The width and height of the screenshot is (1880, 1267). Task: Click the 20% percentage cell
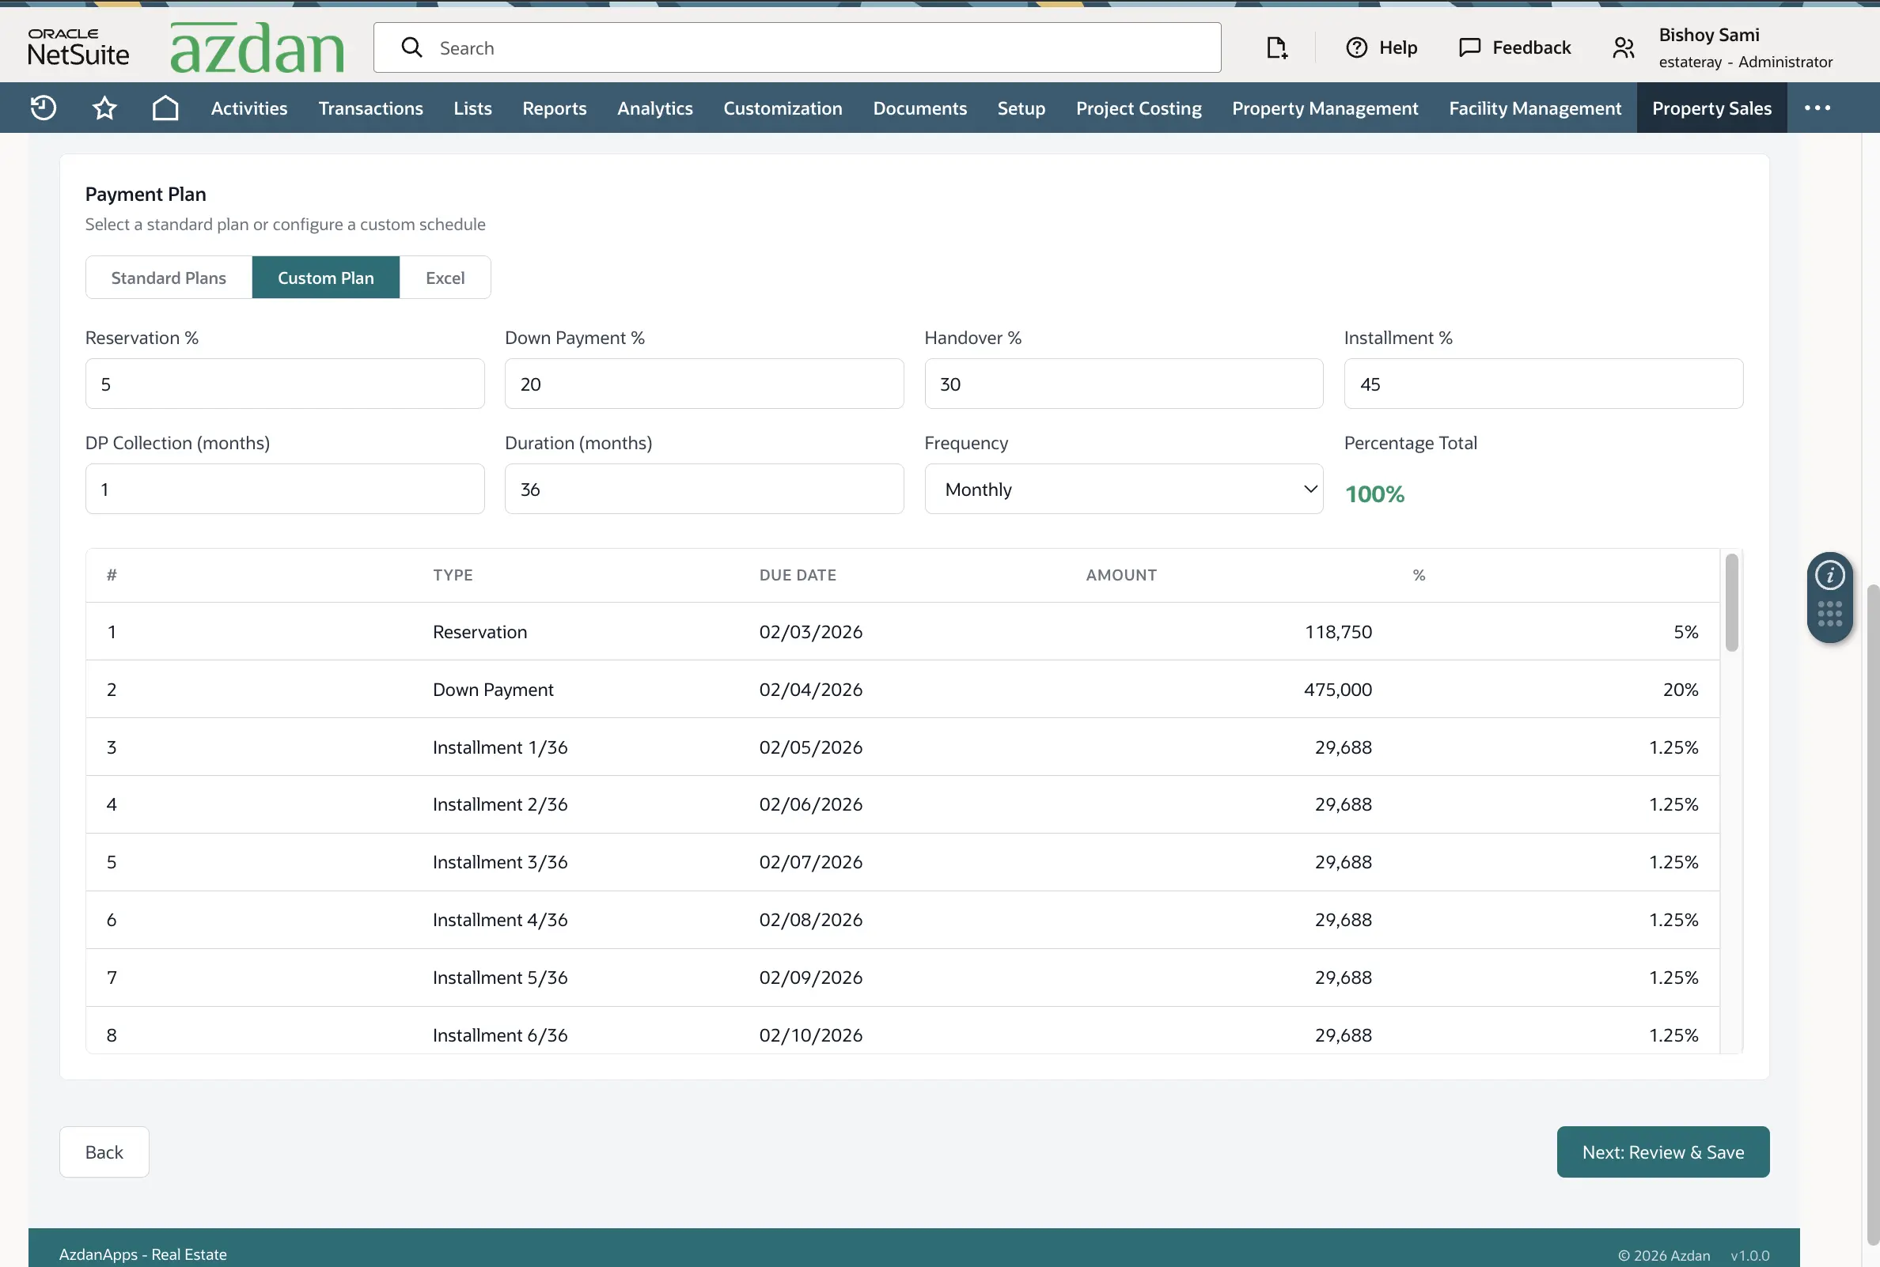click(x=1681, y=689)
